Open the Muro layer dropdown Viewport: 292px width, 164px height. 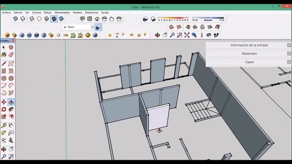92,27
